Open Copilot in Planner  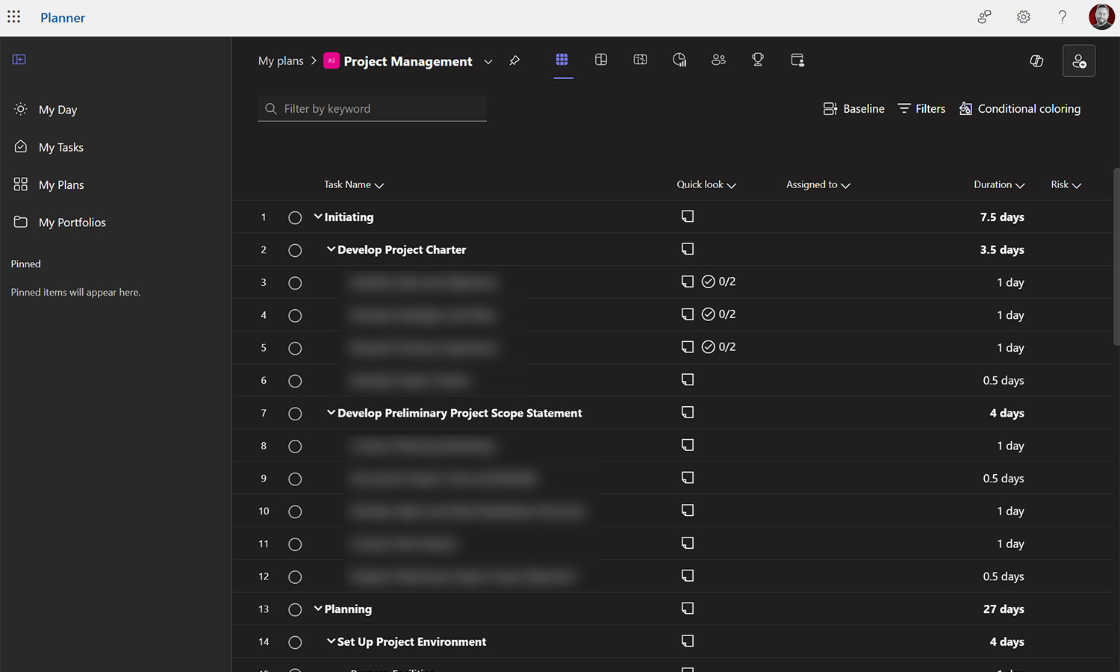[1036, 61]
